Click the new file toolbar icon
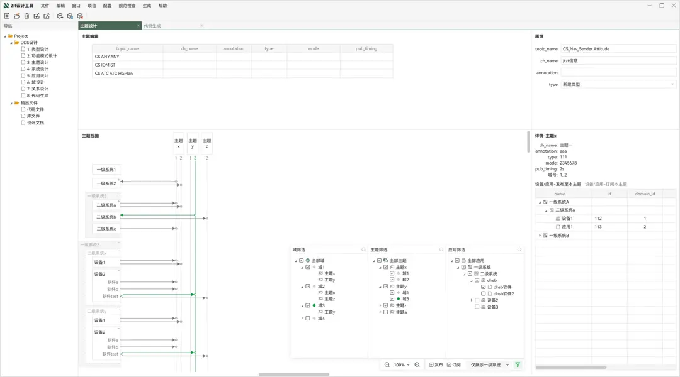The image size is (680, 377). (x=7, y=16)
